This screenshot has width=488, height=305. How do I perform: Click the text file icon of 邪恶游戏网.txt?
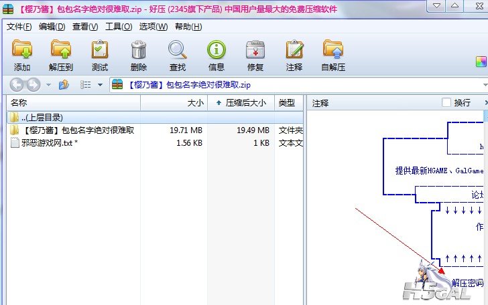pyautogui.click(x=15, y=142)
